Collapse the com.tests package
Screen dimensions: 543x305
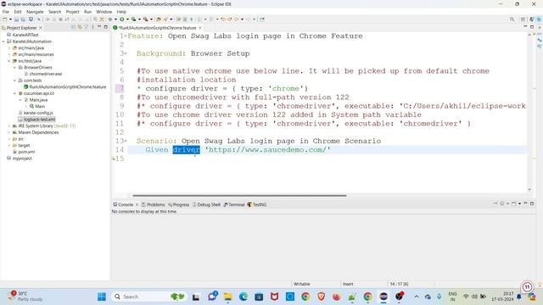(x=14, y=80)
